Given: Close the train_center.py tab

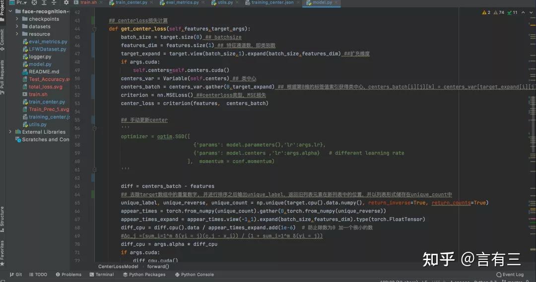Looking at the screenshot, I should pos(151,2).
